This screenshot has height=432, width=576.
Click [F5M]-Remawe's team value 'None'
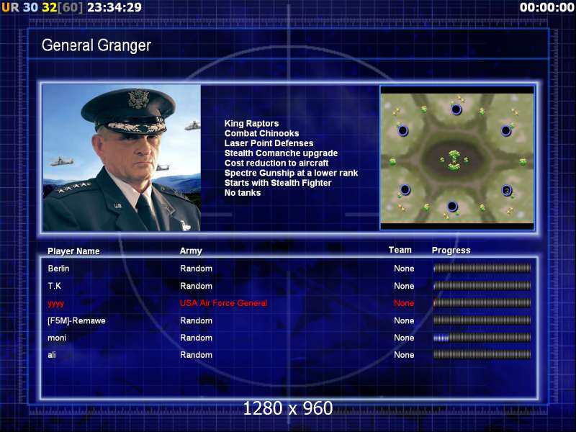(x=404, y=320)
